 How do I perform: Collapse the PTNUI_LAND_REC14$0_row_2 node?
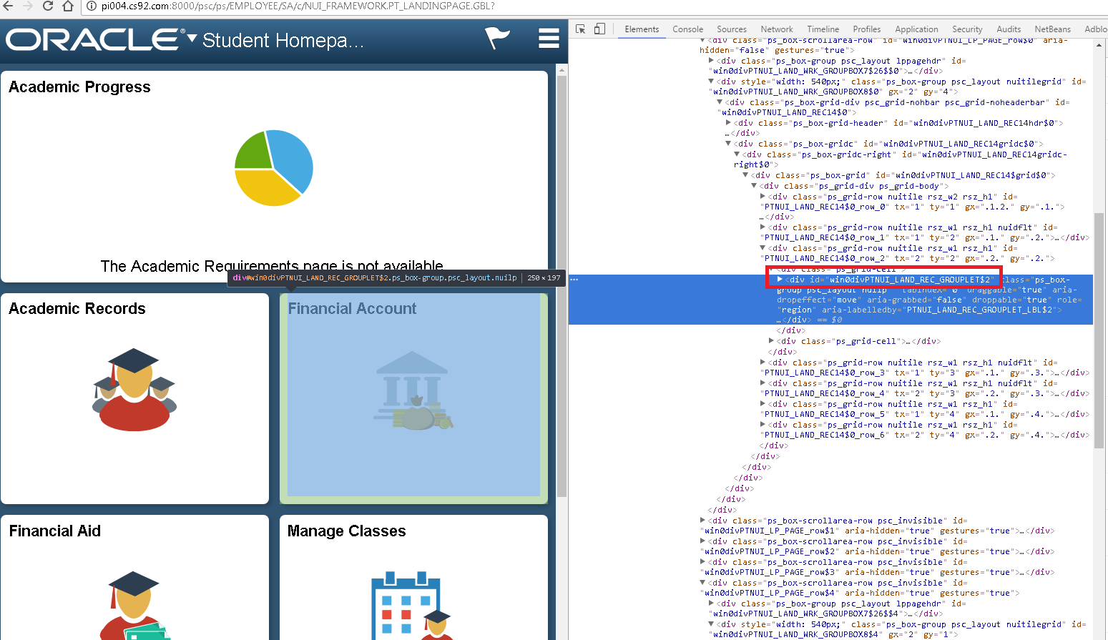tap(763, 248)
